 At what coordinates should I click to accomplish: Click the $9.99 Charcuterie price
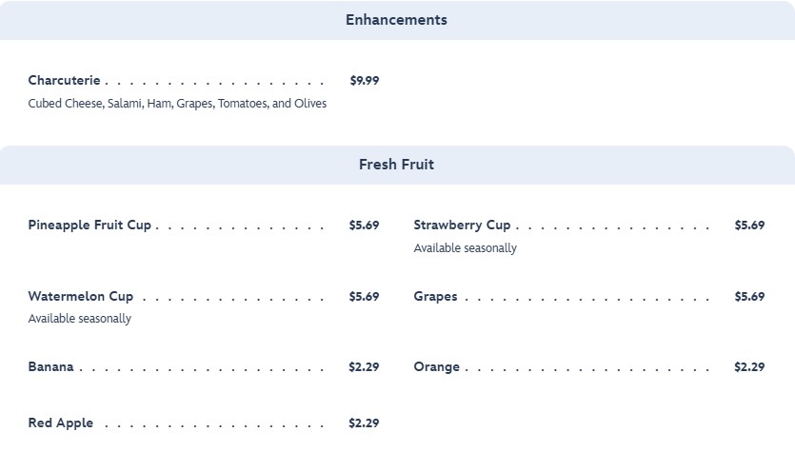pyautogui.click(x=364, y=81)
